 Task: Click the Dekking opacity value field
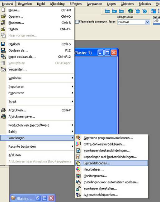[x=157, y=21]
